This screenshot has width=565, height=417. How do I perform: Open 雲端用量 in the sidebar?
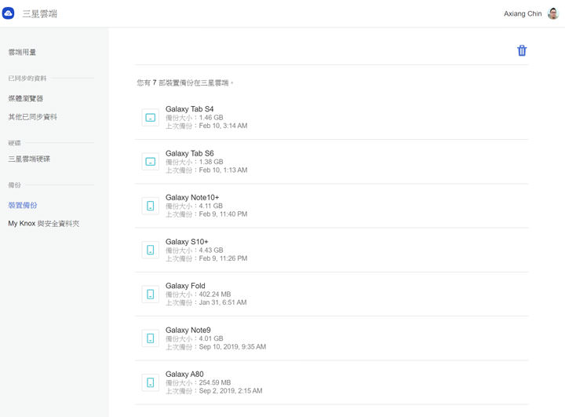[x=22, y=52]
